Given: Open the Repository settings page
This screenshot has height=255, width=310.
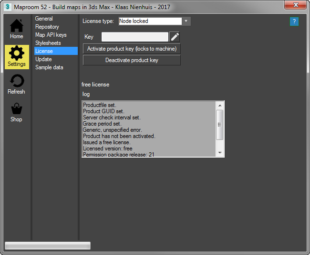Looking at the screenshot, I should 47,27.
